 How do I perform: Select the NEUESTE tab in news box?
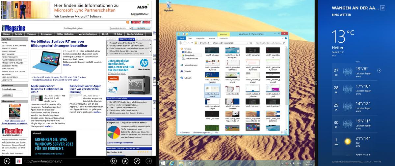pyautogui.click(x=112, y=39)
